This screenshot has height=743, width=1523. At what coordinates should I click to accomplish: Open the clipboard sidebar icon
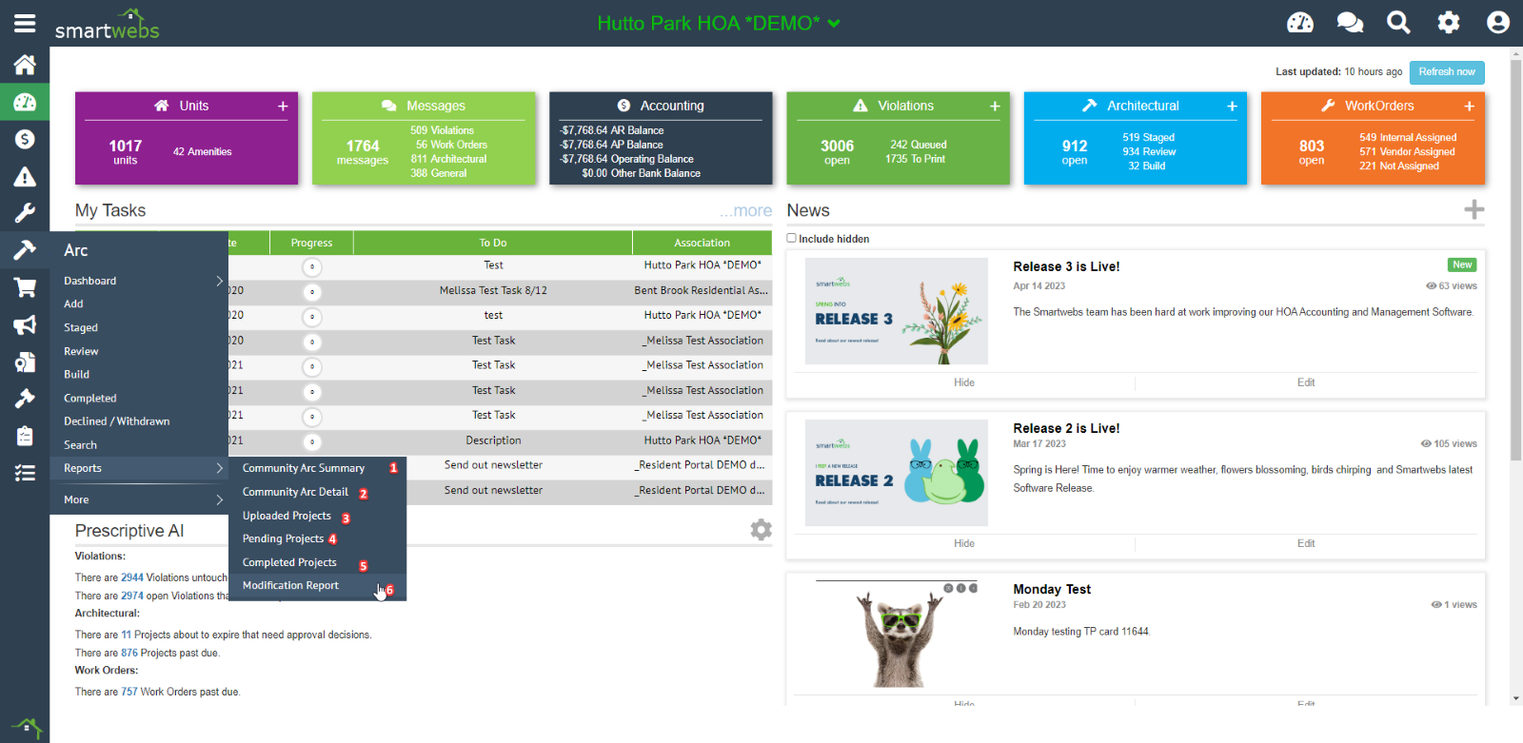click(25, 436)
